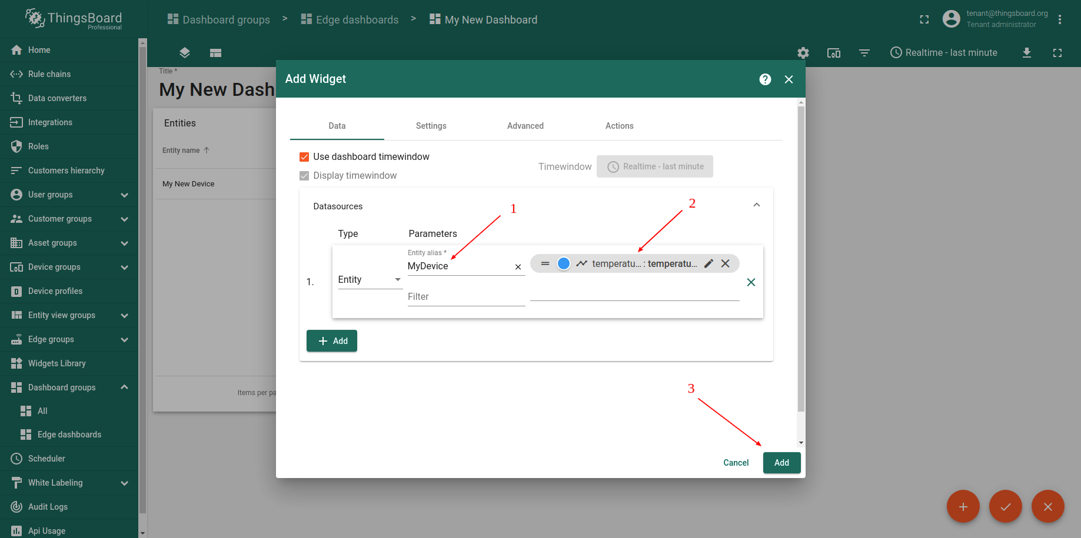Open Rule chains in the sidebar
This screenshot has height=538, width=1081.
(x=69, y=74)
